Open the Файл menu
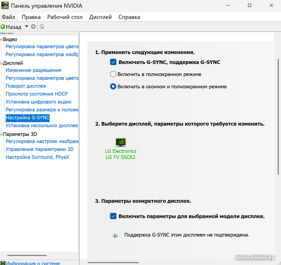The width and height of the screenshot is (281, 265). click(8, 17)
